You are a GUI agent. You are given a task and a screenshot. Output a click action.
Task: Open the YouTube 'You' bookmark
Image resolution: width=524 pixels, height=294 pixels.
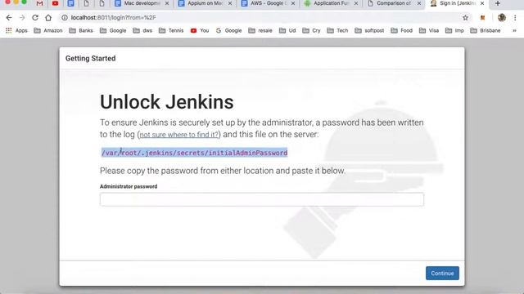(x=200, y=30)
